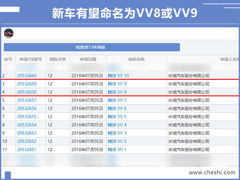The width and height of the screenshot is (240, 180).
Task: Open registration number 20532653
Action: click(27, 133)
